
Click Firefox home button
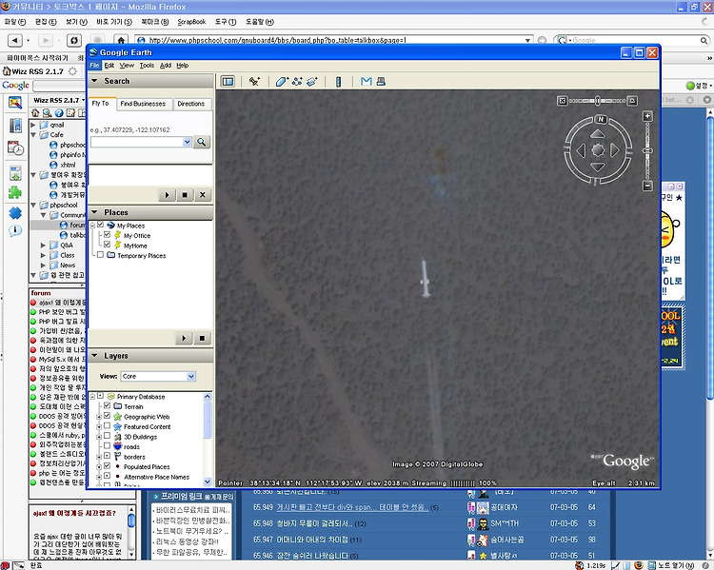tap(121, 41)
